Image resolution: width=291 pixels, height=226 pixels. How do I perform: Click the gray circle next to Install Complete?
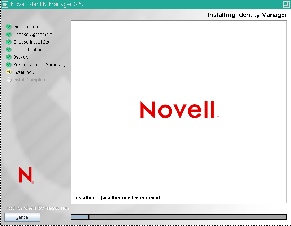pyautogui.click(x=9, y=80)
